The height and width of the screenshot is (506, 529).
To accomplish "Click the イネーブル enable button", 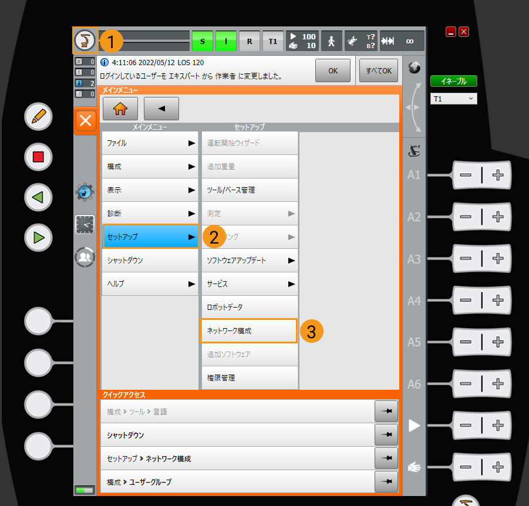I will pos(453,81).
